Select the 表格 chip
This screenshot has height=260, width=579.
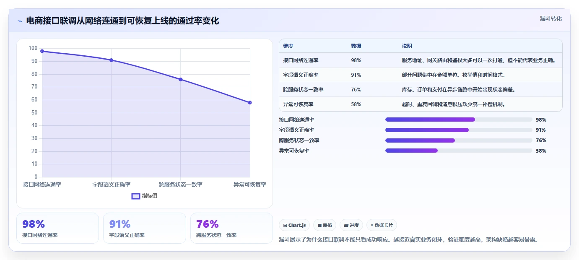coord(325,225)
